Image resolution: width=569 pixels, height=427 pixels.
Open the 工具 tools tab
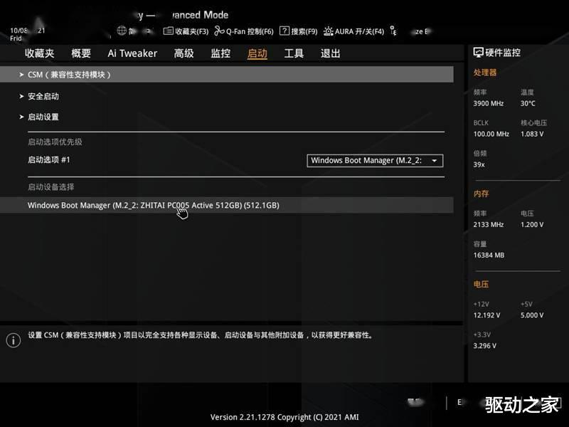[294, 53]
